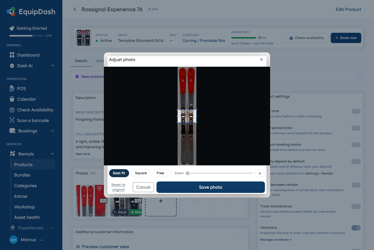The height and width of the screenshot is (250, 374).
Task: Select the Square crop mode
Action: (x=141, y=173)
